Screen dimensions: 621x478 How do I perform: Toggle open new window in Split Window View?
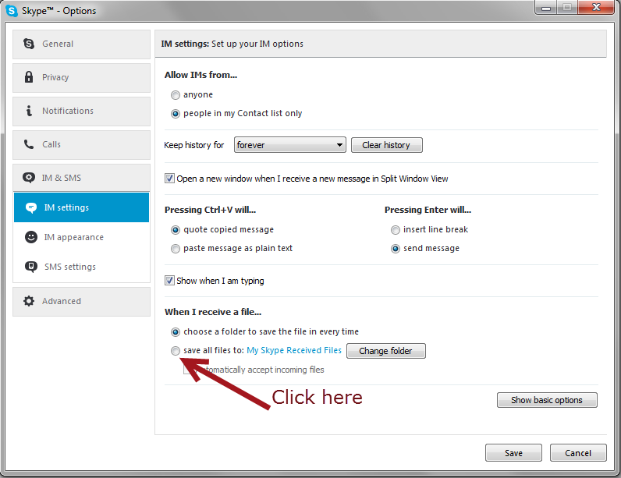pos(169,179)
